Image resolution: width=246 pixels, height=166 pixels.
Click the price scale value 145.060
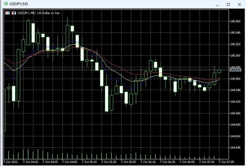(235, 21)
